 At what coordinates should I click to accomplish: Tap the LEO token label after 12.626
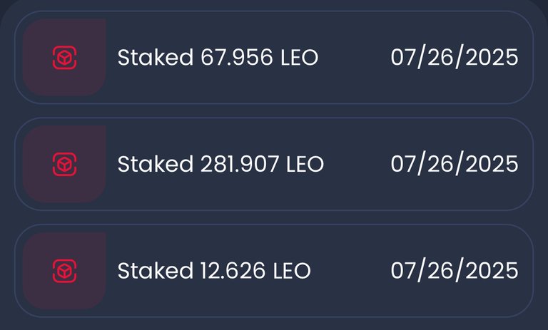(292, 271)
